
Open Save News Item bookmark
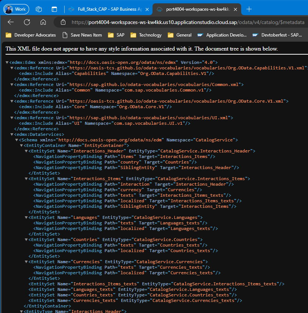(82, 35)
